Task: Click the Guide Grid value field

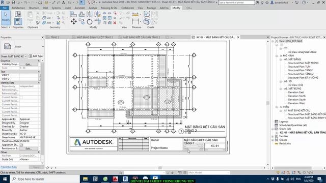Action: coord(29,159)
